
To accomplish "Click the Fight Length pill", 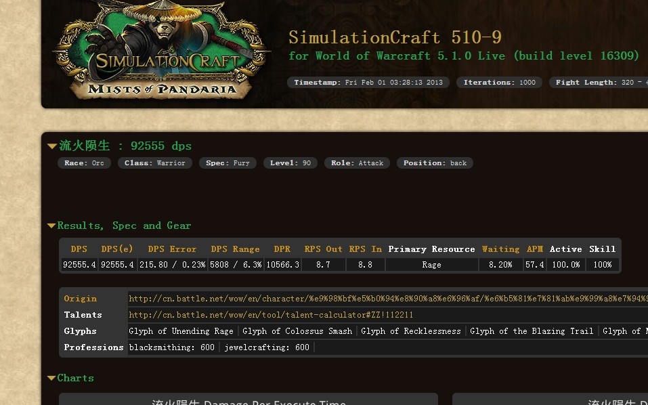I will pos(599,82).
